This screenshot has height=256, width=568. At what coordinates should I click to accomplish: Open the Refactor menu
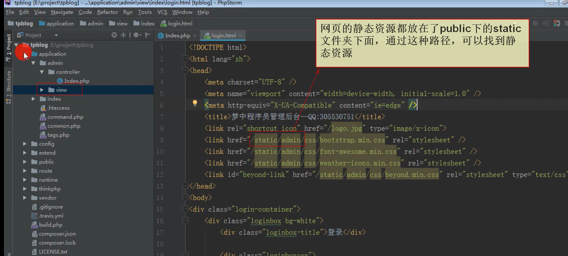[107, 12]
